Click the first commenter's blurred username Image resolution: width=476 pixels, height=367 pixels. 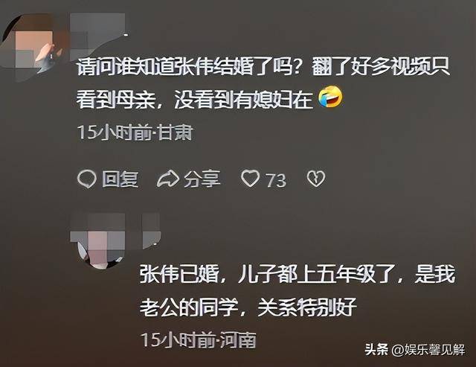click(x=97, y=36)
